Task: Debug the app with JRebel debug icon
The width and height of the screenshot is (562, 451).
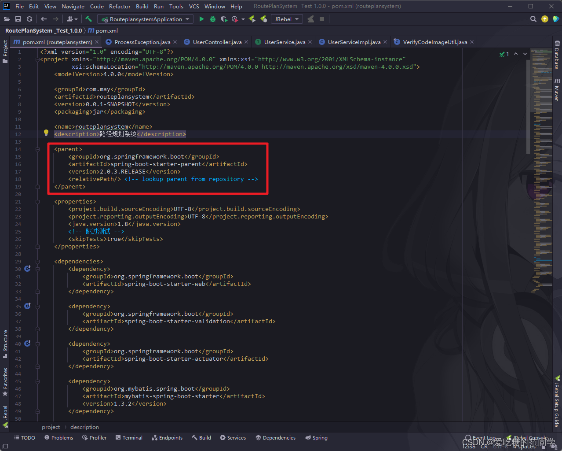Action: point(263,19)
